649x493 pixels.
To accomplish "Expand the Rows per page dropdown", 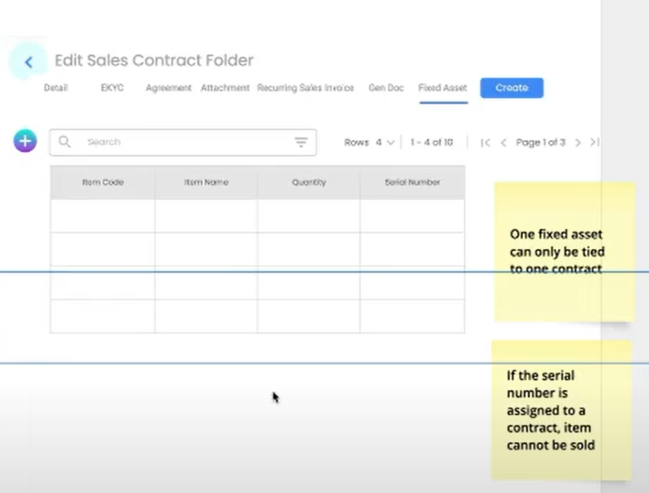I will point(384,143).
